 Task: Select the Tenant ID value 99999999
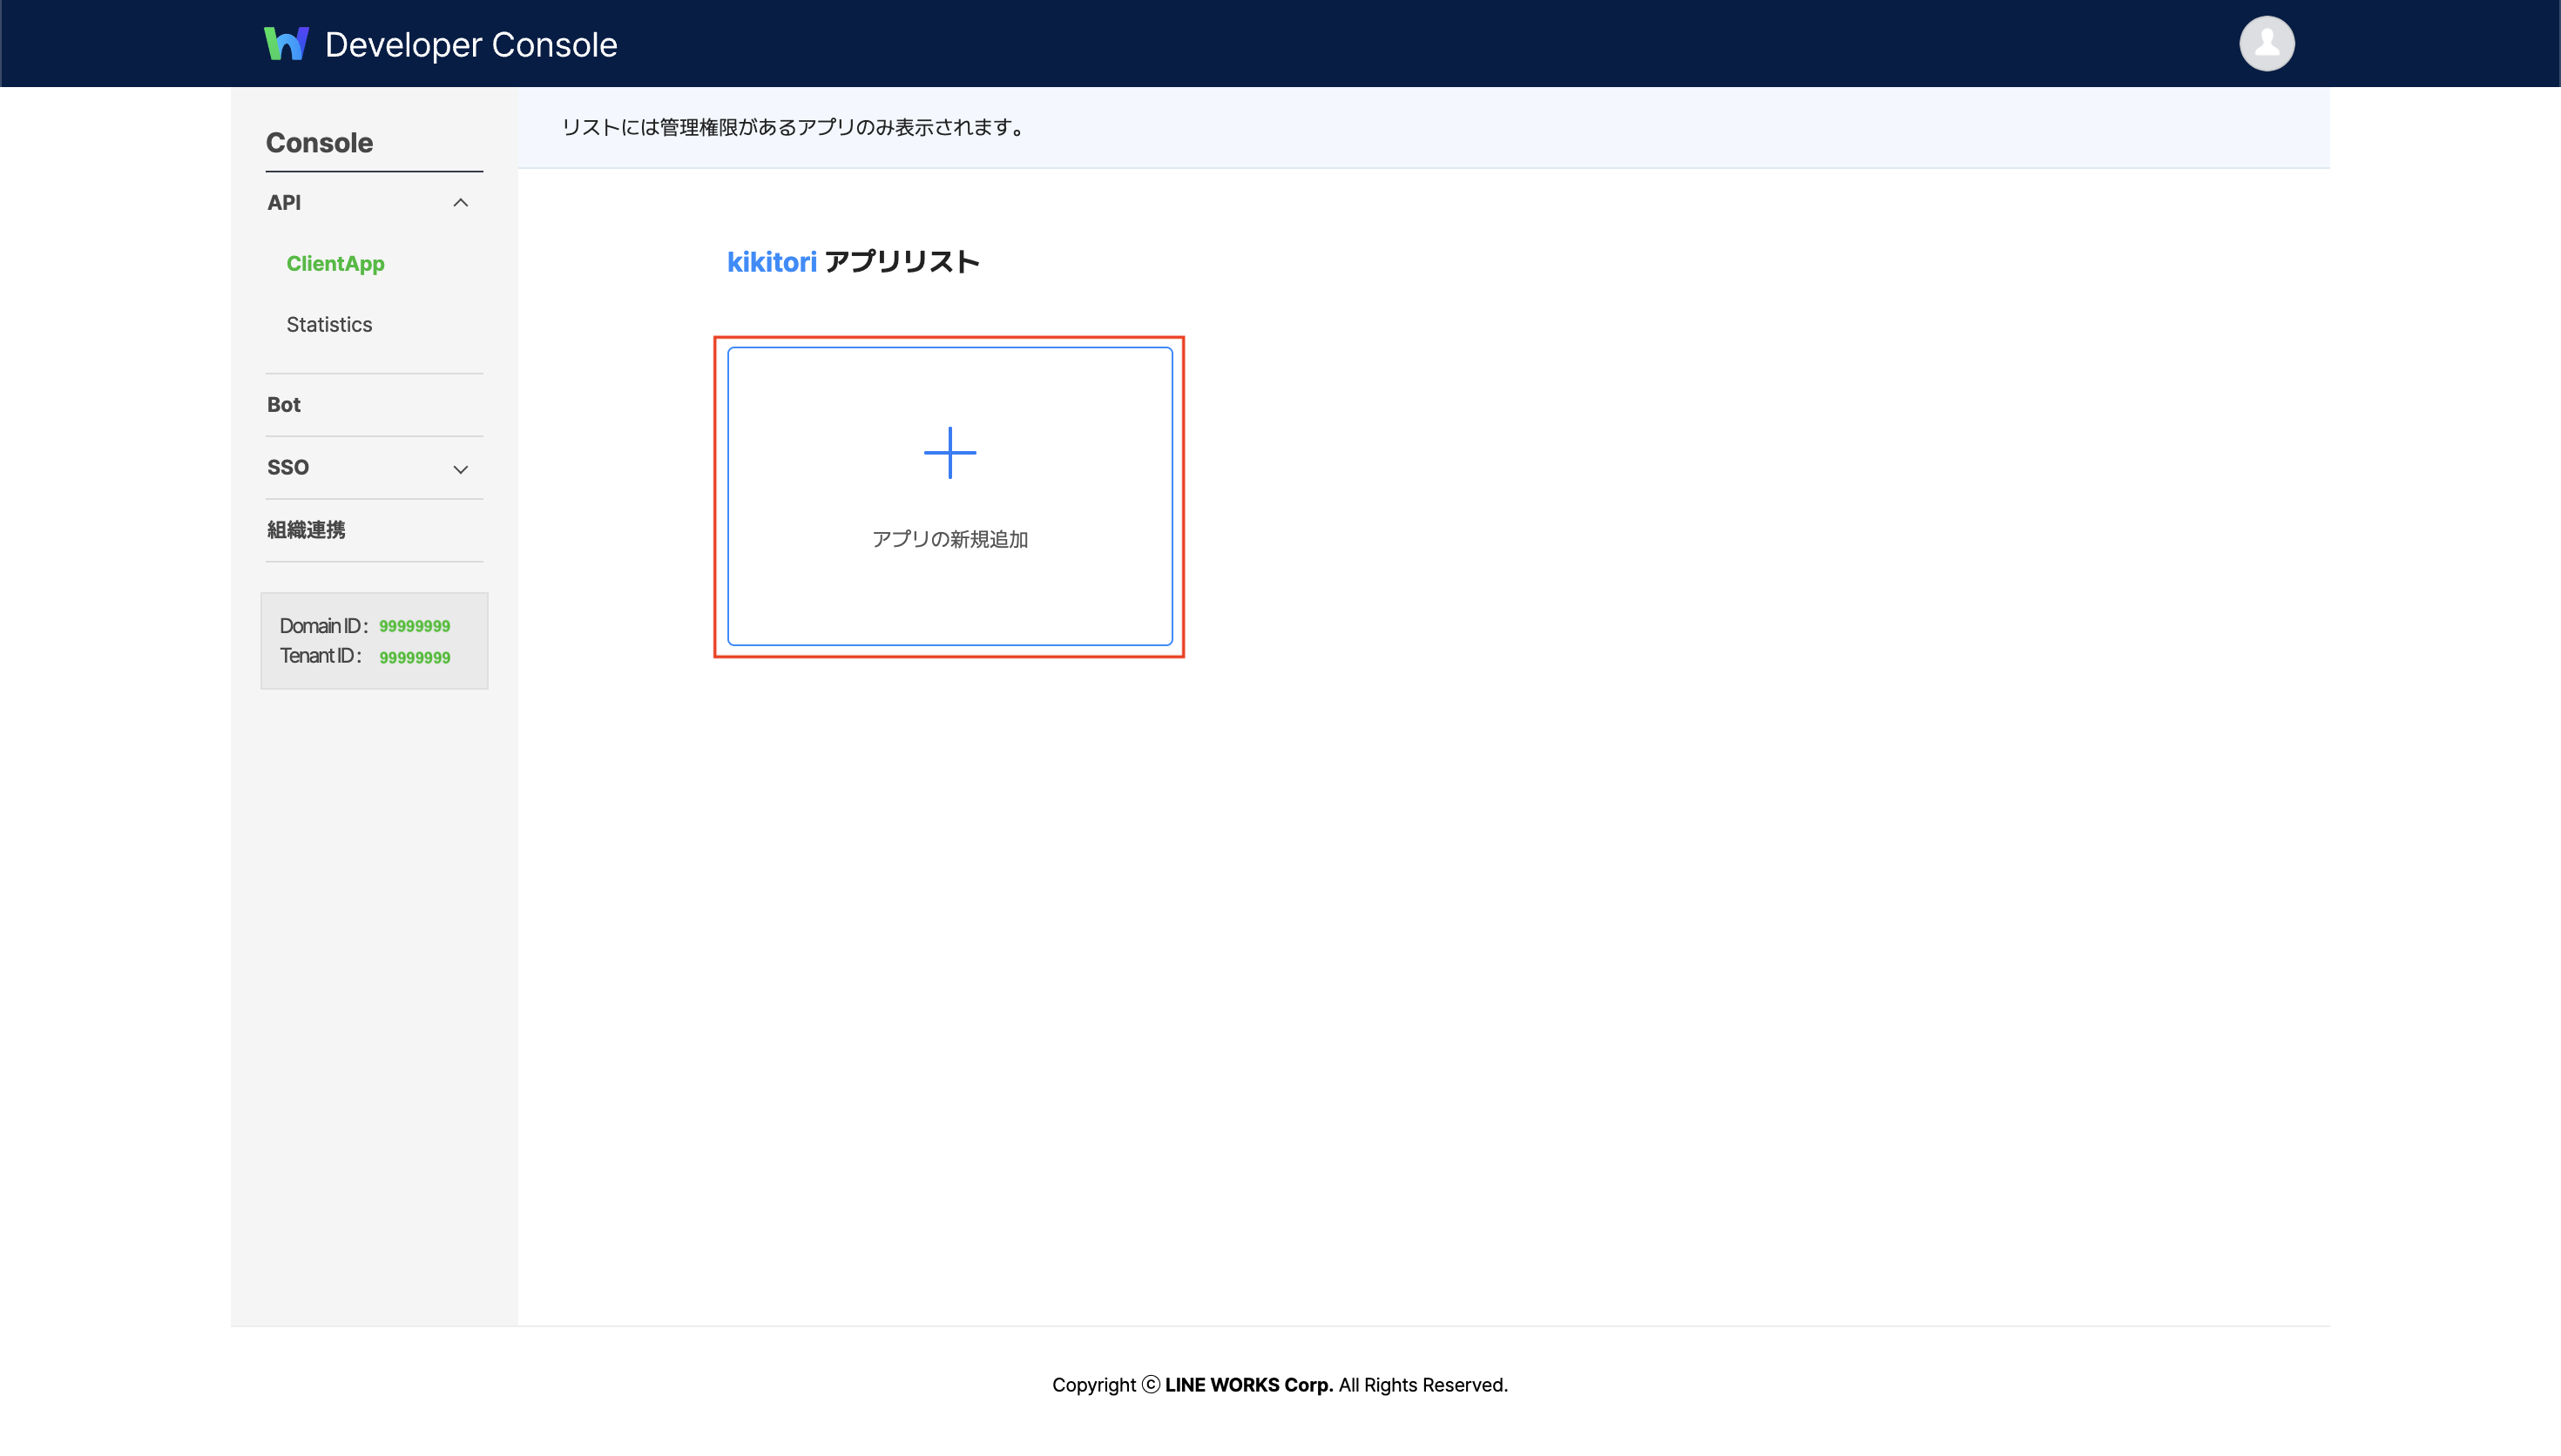coord(414,658)
